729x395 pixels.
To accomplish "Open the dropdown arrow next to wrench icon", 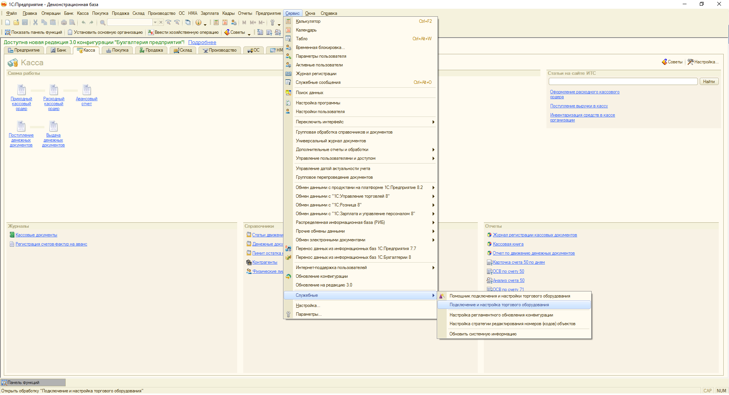I will pyautogui.click(x=279, y=24).
